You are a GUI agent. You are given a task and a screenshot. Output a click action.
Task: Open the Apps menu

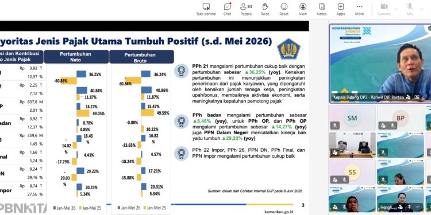click(x=341, y=9)
